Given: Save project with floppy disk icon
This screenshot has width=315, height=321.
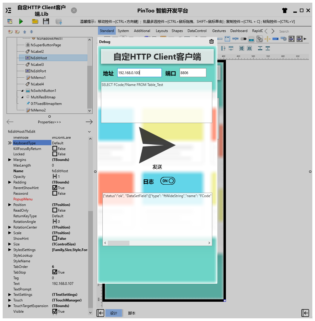Looking at the screenshot, I should [46, 21].
